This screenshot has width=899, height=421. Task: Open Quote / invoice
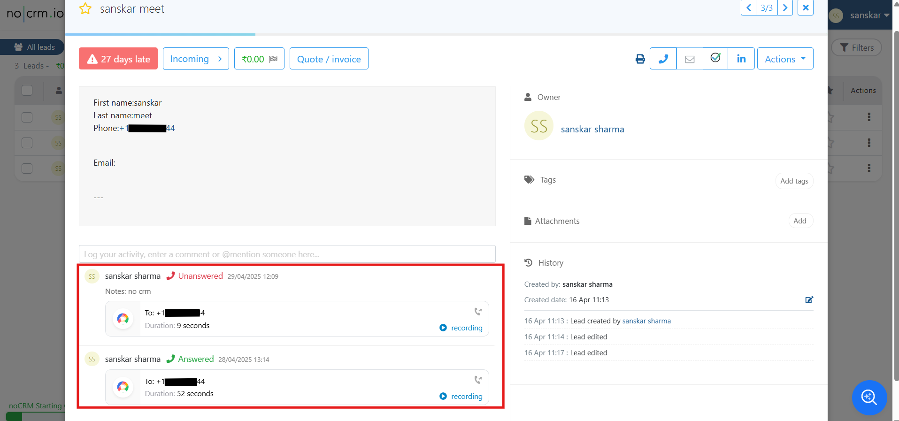pyautogui.click(x=329, y=59)
